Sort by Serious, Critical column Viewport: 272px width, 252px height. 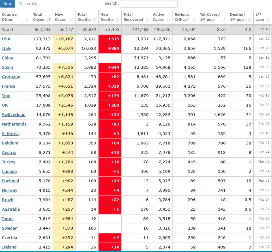click(194, 20)
